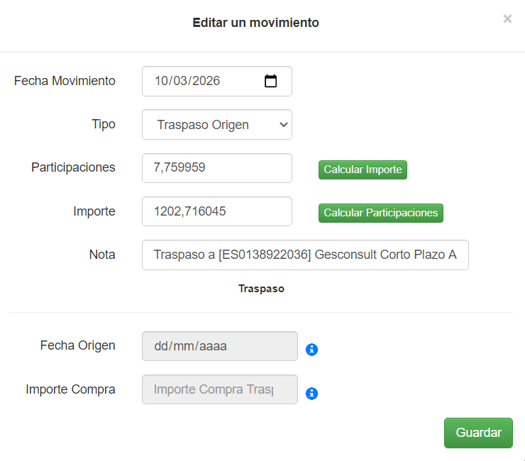Click the Nota field label
This screenshot has height=461, width=525.
tap(101, 255)
